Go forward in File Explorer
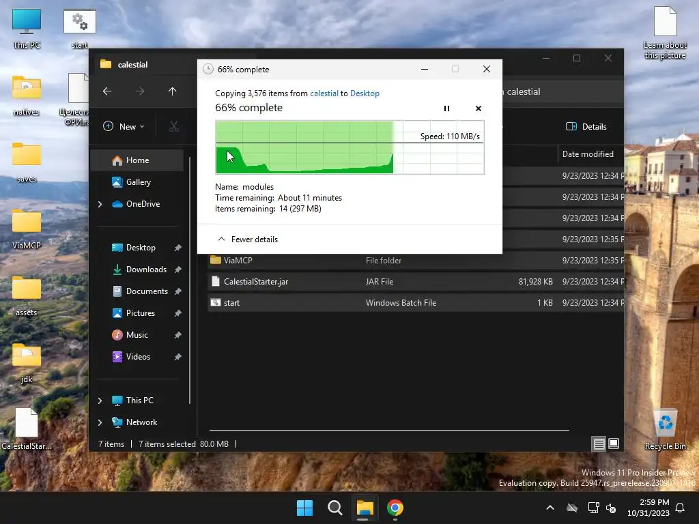This screenshot has width=699, height=524. coord(140,91)
